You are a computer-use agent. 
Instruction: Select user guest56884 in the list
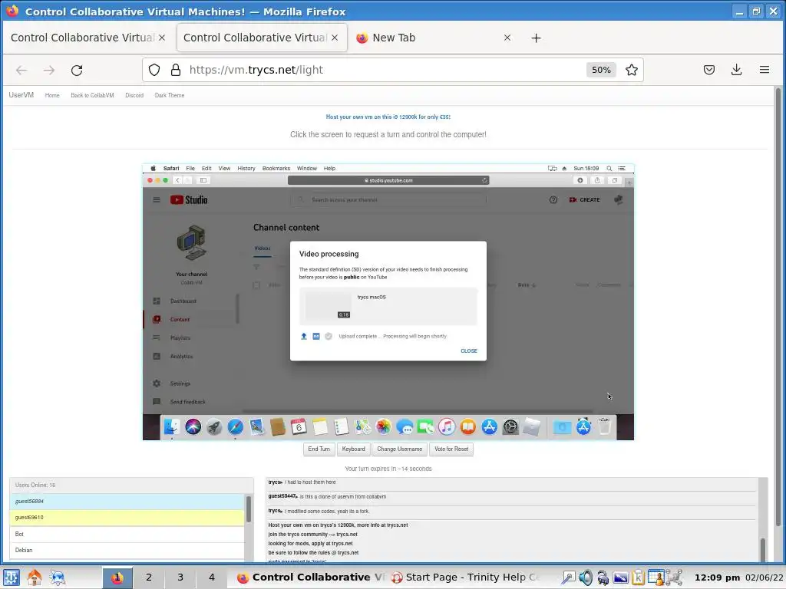click(x=127, y=502)
